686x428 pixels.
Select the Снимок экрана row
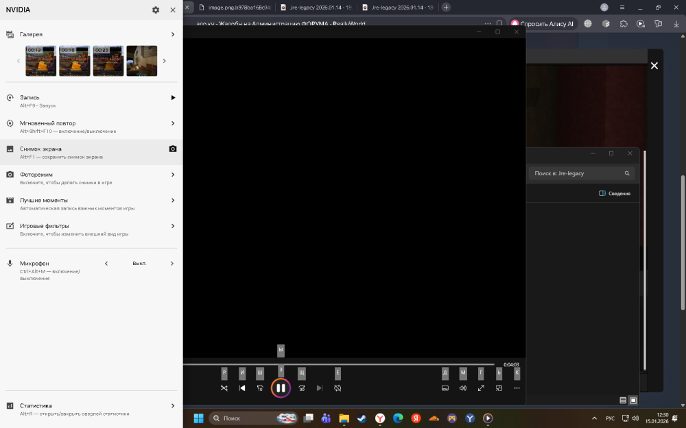coord(91,152)
